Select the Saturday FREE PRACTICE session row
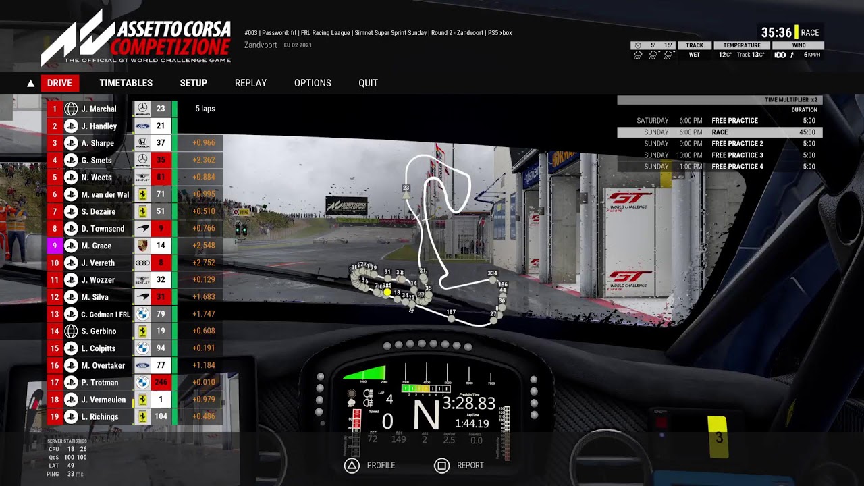Image resolution: width=864 pixels, height=486 pixels. tap(720, 121)
